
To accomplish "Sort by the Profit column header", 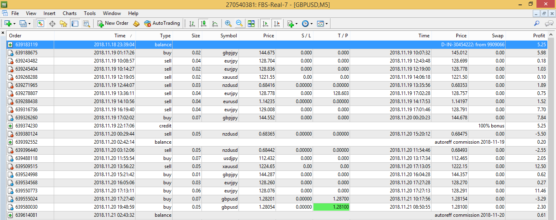I will [x=539, y=36].
